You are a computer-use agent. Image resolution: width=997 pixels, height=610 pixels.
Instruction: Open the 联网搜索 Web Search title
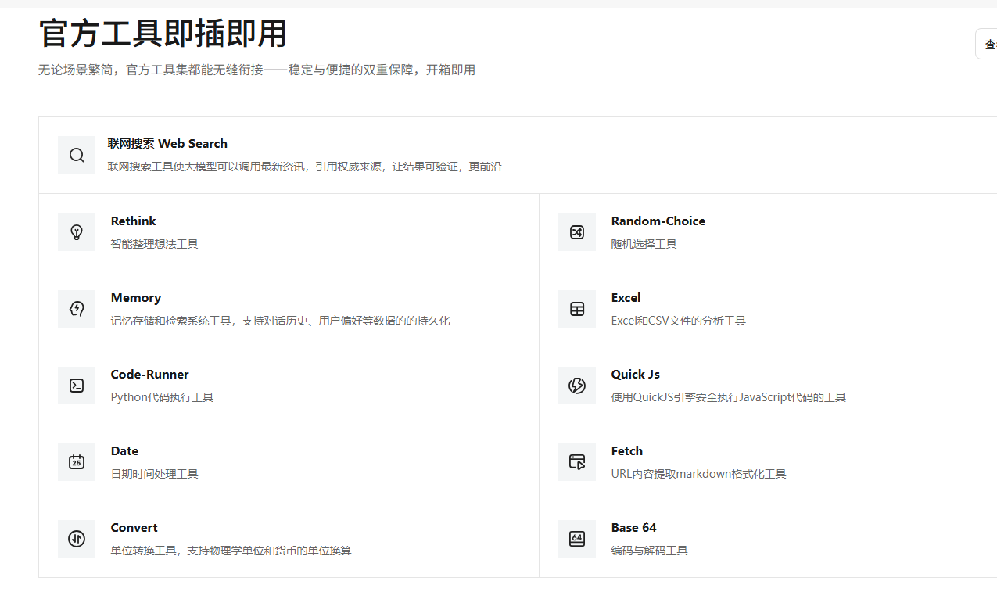click(167, 144)
